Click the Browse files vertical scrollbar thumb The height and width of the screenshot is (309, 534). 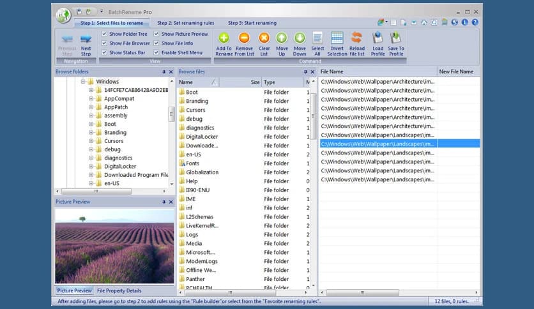[313, 116]
